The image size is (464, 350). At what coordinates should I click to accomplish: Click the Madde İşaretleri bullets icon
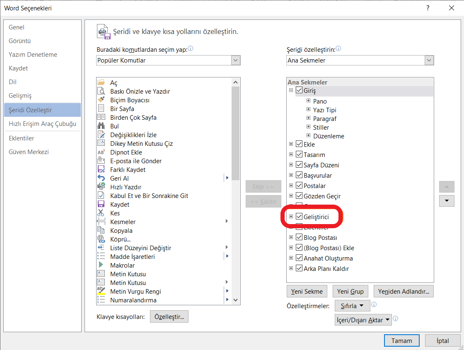click(101, 256)
